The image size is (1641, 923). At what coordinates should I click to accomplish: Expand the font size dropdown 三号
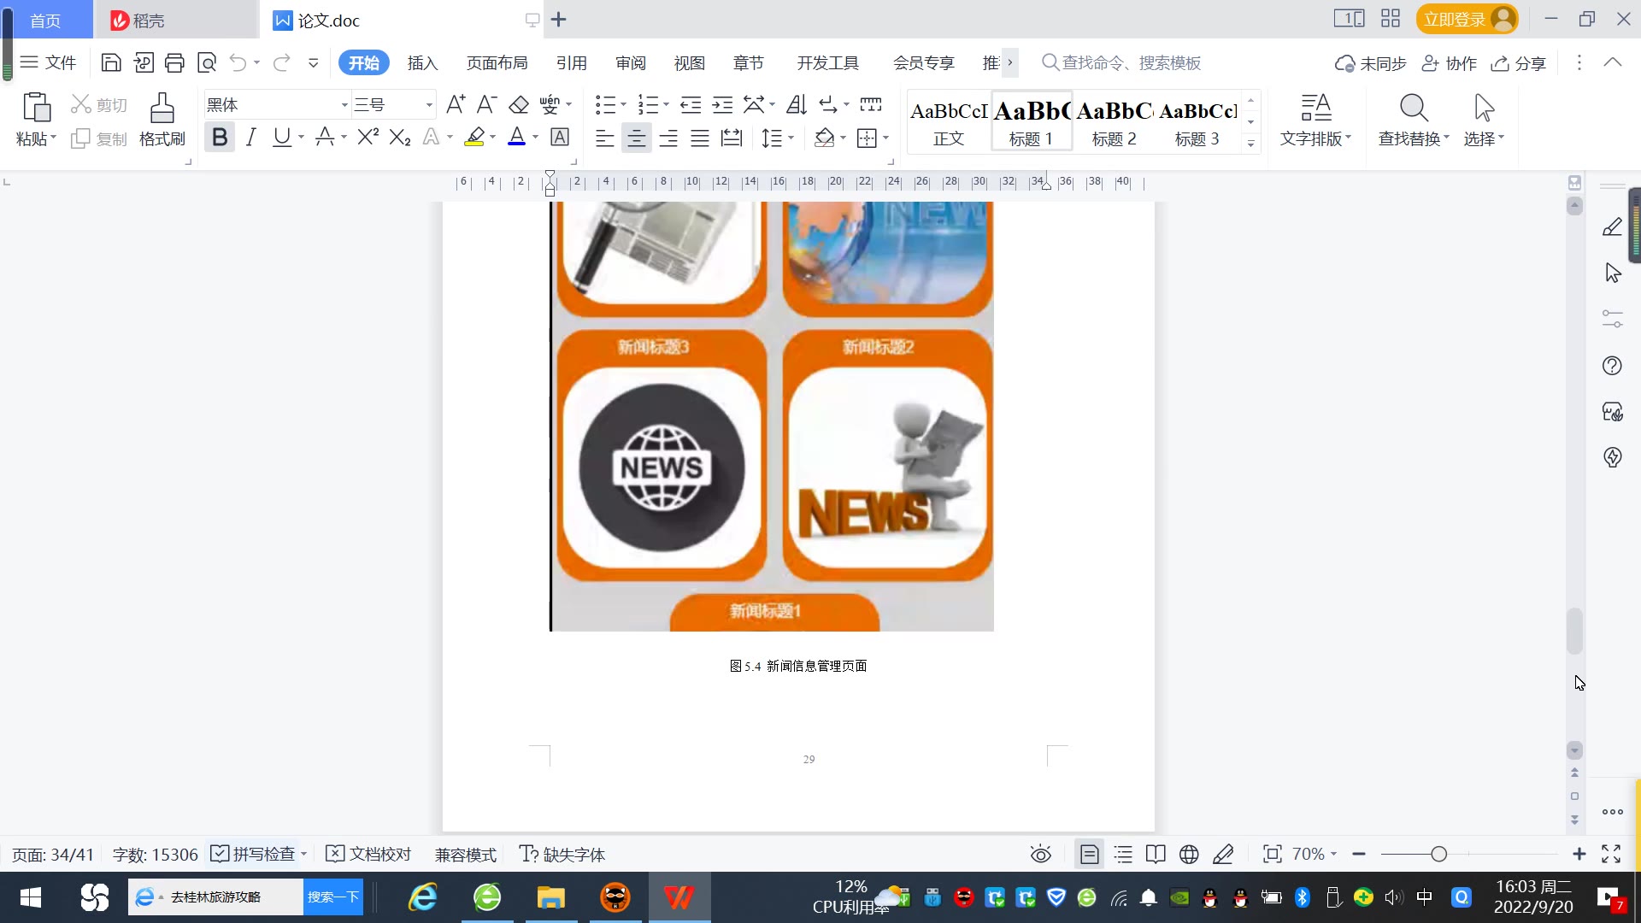point(429,104)
